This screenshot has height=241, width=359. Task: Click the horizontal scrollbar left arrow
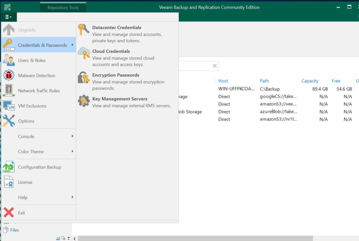pyautogui.click(x=75, y=239)
